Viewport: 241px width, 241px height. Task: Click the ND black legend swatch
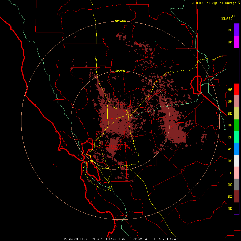point(236,208)
